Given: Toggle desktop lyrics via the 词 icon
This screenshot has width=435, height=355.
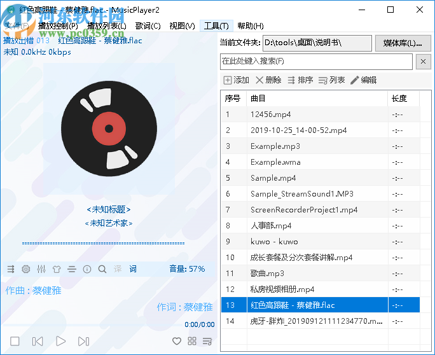Looking at the screenshot, I should (x=133, y=268).
